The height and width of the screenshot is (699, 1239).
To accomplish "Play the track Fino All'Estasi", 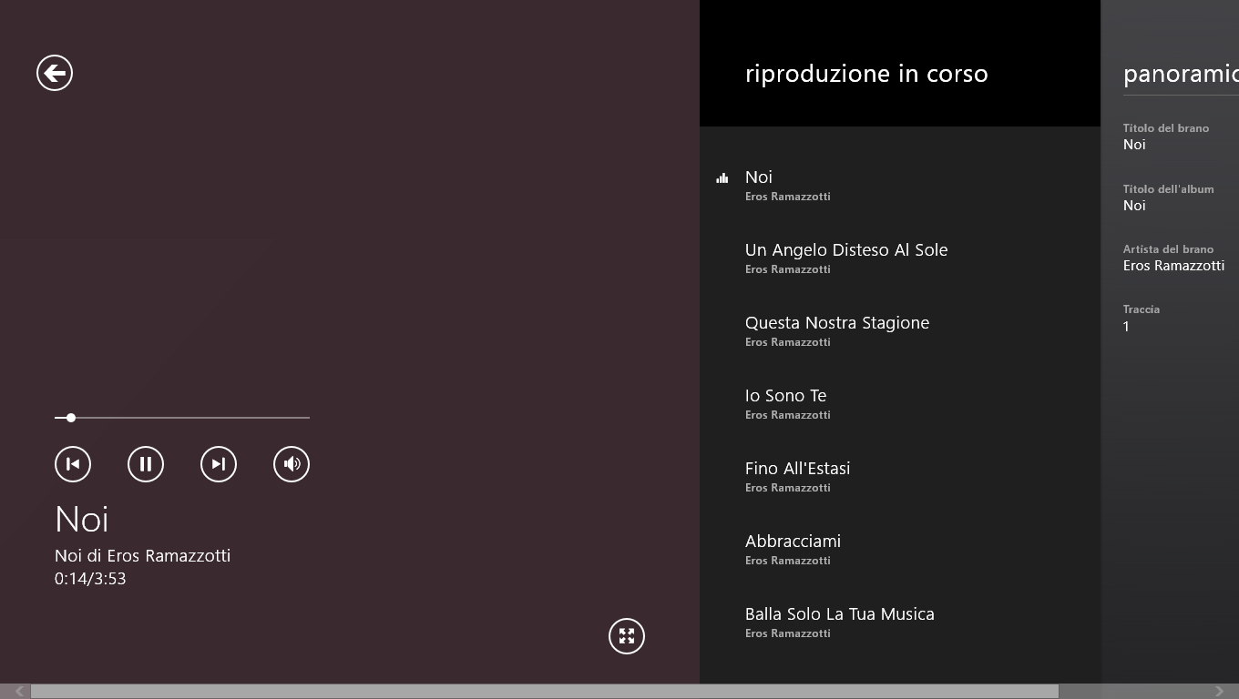I will 900,476.
